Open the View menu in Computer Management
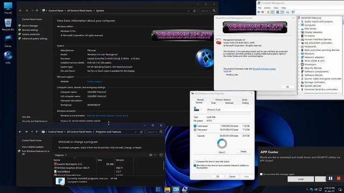The width and height of the screenshot is (344, 193). (x=276, y=8)
